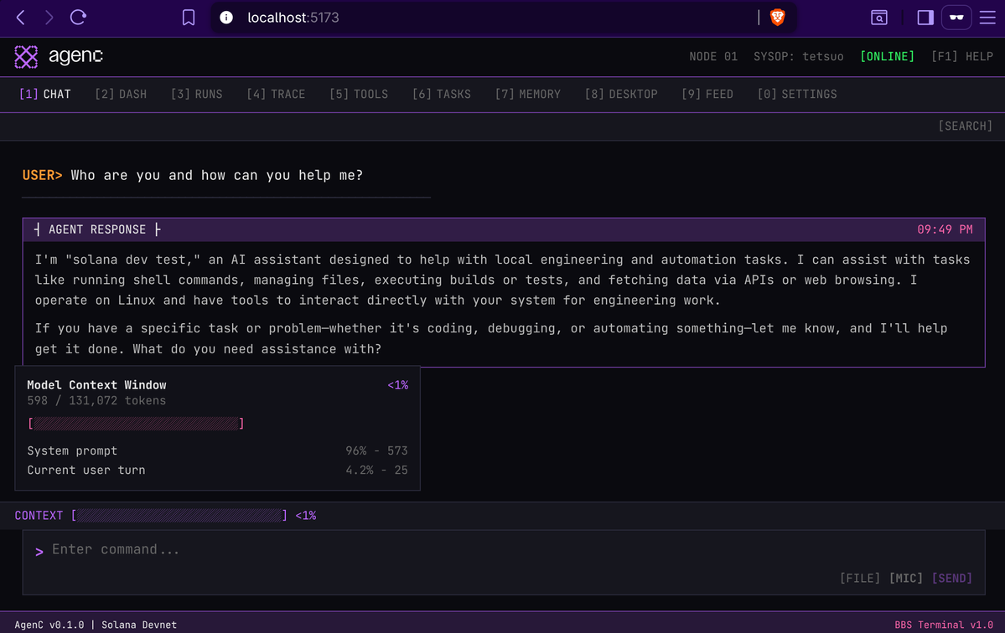Image resolution: width=1005 pixels, height=633 pixels.
Task: Open the [5] TOOLS tab
Action: (359, 94)
